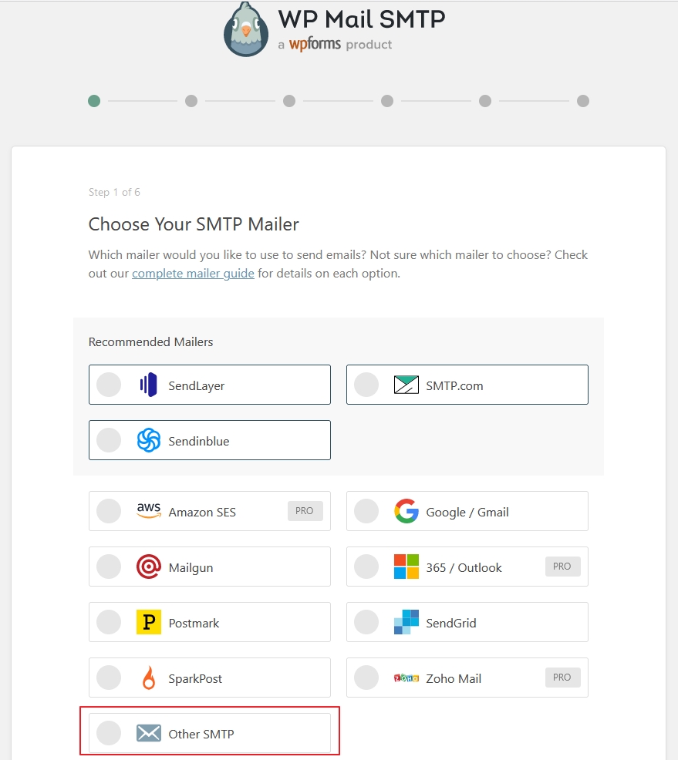Select the Amazon SES radio button
Image resolution: width=678 pixels, height=760 pixels.
click(109, 511)
